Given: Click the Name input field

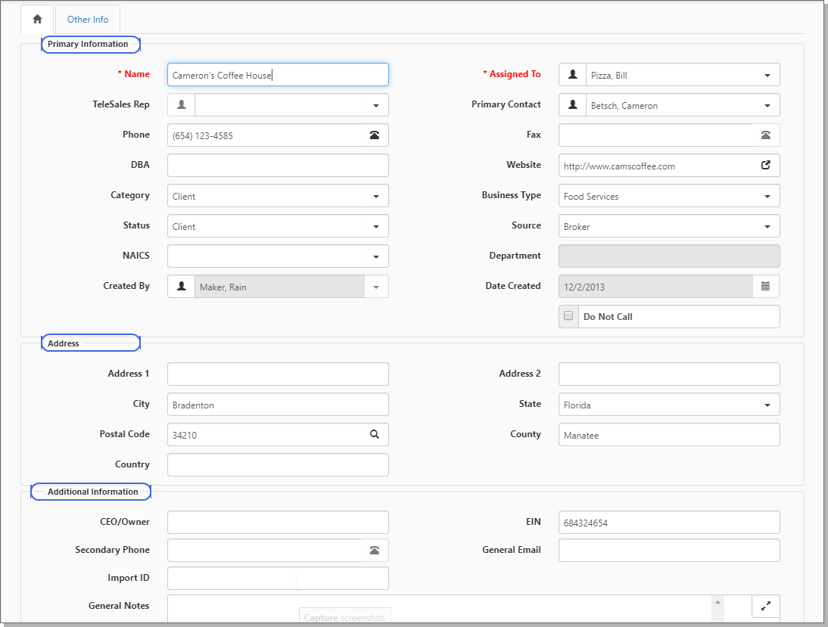Looking at the screenshot, I should tap(277, 75).
